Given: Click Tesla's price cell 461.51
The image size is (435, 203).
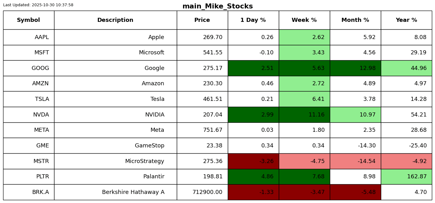Looking at the screenshot, I should point(202,99).
